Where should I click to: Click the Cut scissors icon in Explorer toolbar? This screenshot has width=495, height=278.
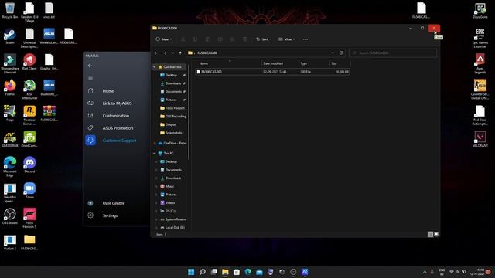pyautogui.click(x=183, y=39)
